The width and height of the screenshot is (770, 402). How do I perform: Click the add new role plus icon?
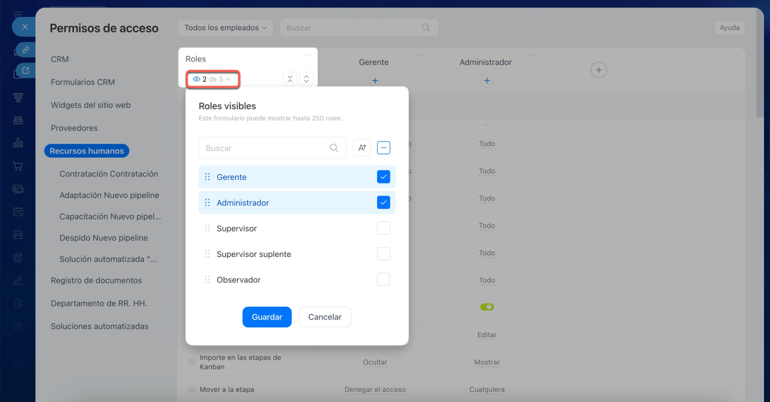(598, 70)
